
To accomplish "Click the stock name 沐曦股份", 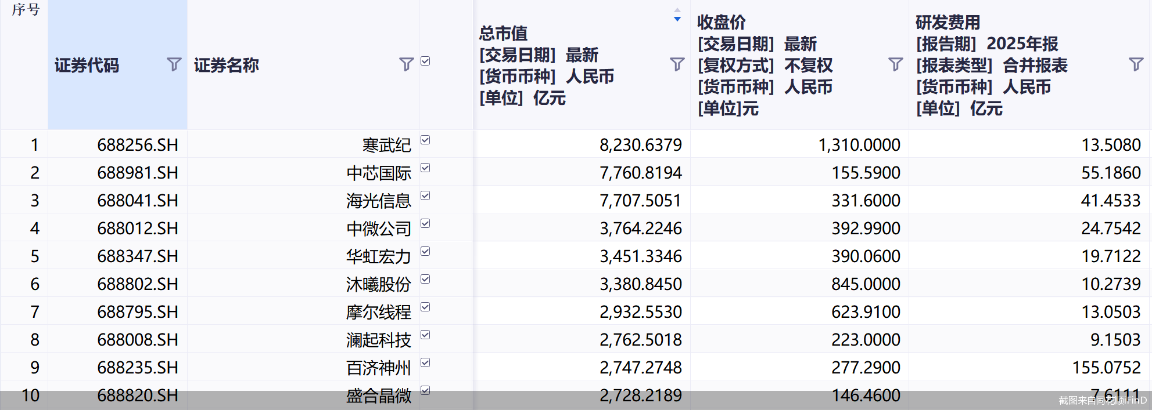I will click(379, 284).
